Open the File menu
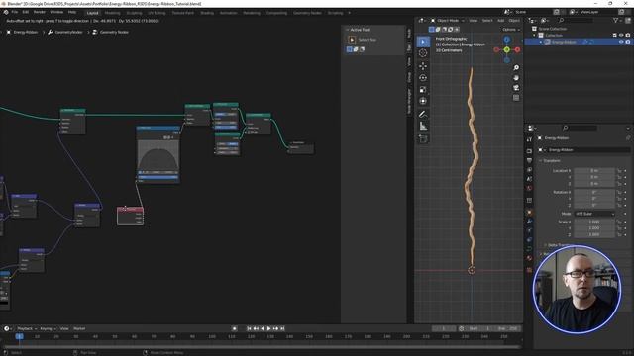This screenshot has width=634, height=356. click(15, 12)
